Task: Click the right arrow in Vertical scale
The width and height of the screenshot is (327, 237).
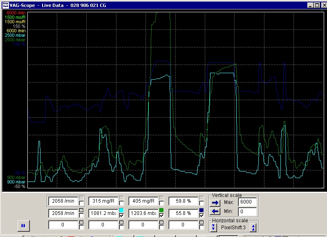Action: point(215,202)
